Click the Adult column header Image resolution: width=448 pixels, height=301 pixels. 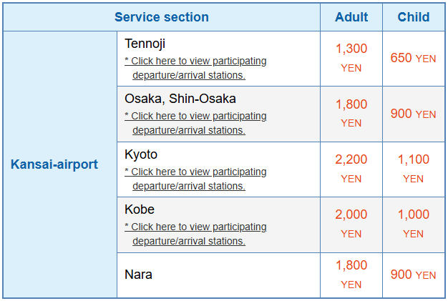[351, 17]
